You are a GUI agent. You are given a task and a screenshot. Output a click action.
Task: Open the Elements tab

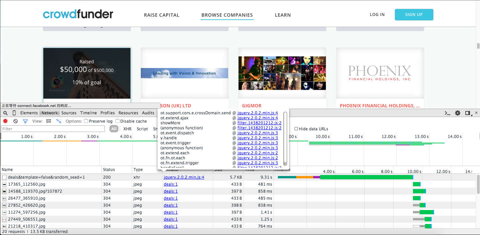tap(29, 113)
